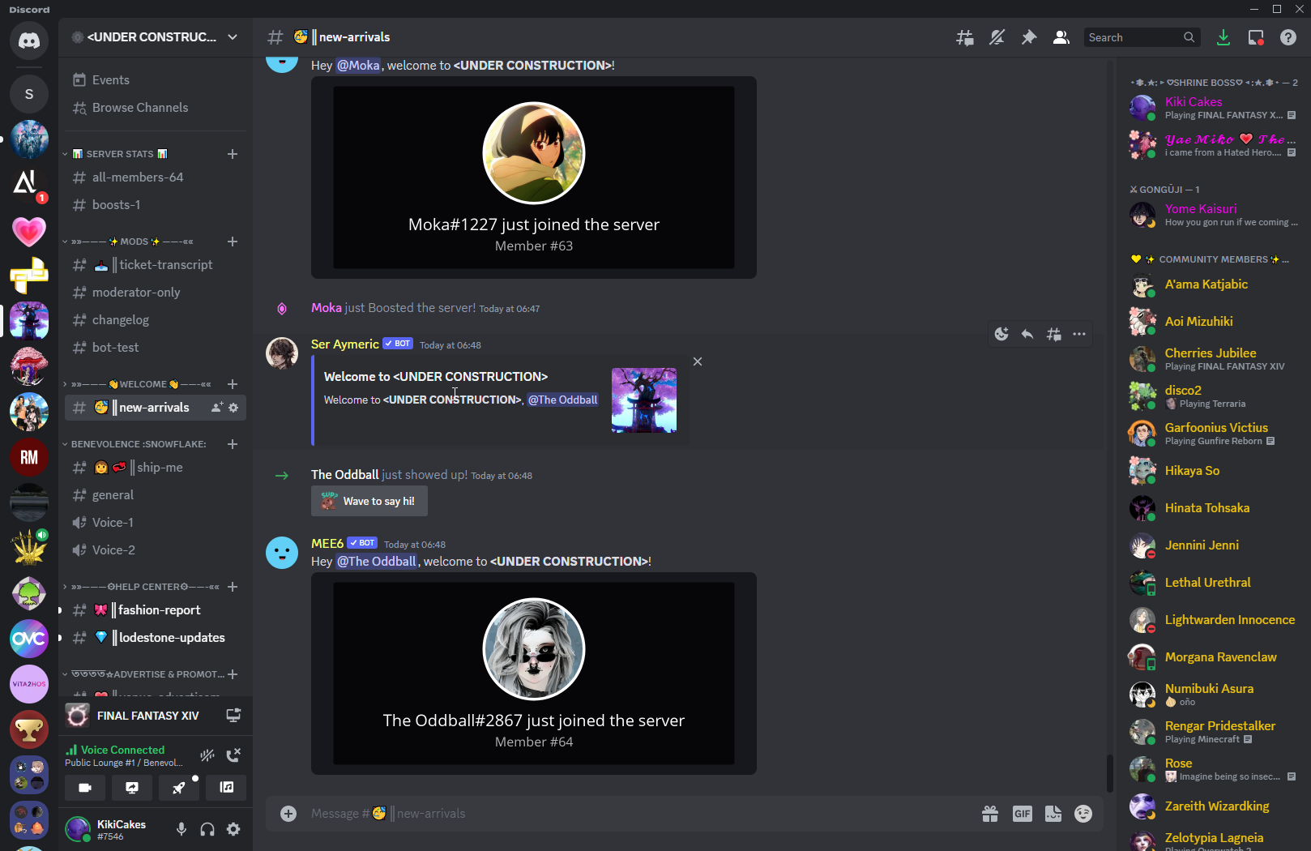Toggle the member list icon
1311x851 pixels.
(1061, 37)
